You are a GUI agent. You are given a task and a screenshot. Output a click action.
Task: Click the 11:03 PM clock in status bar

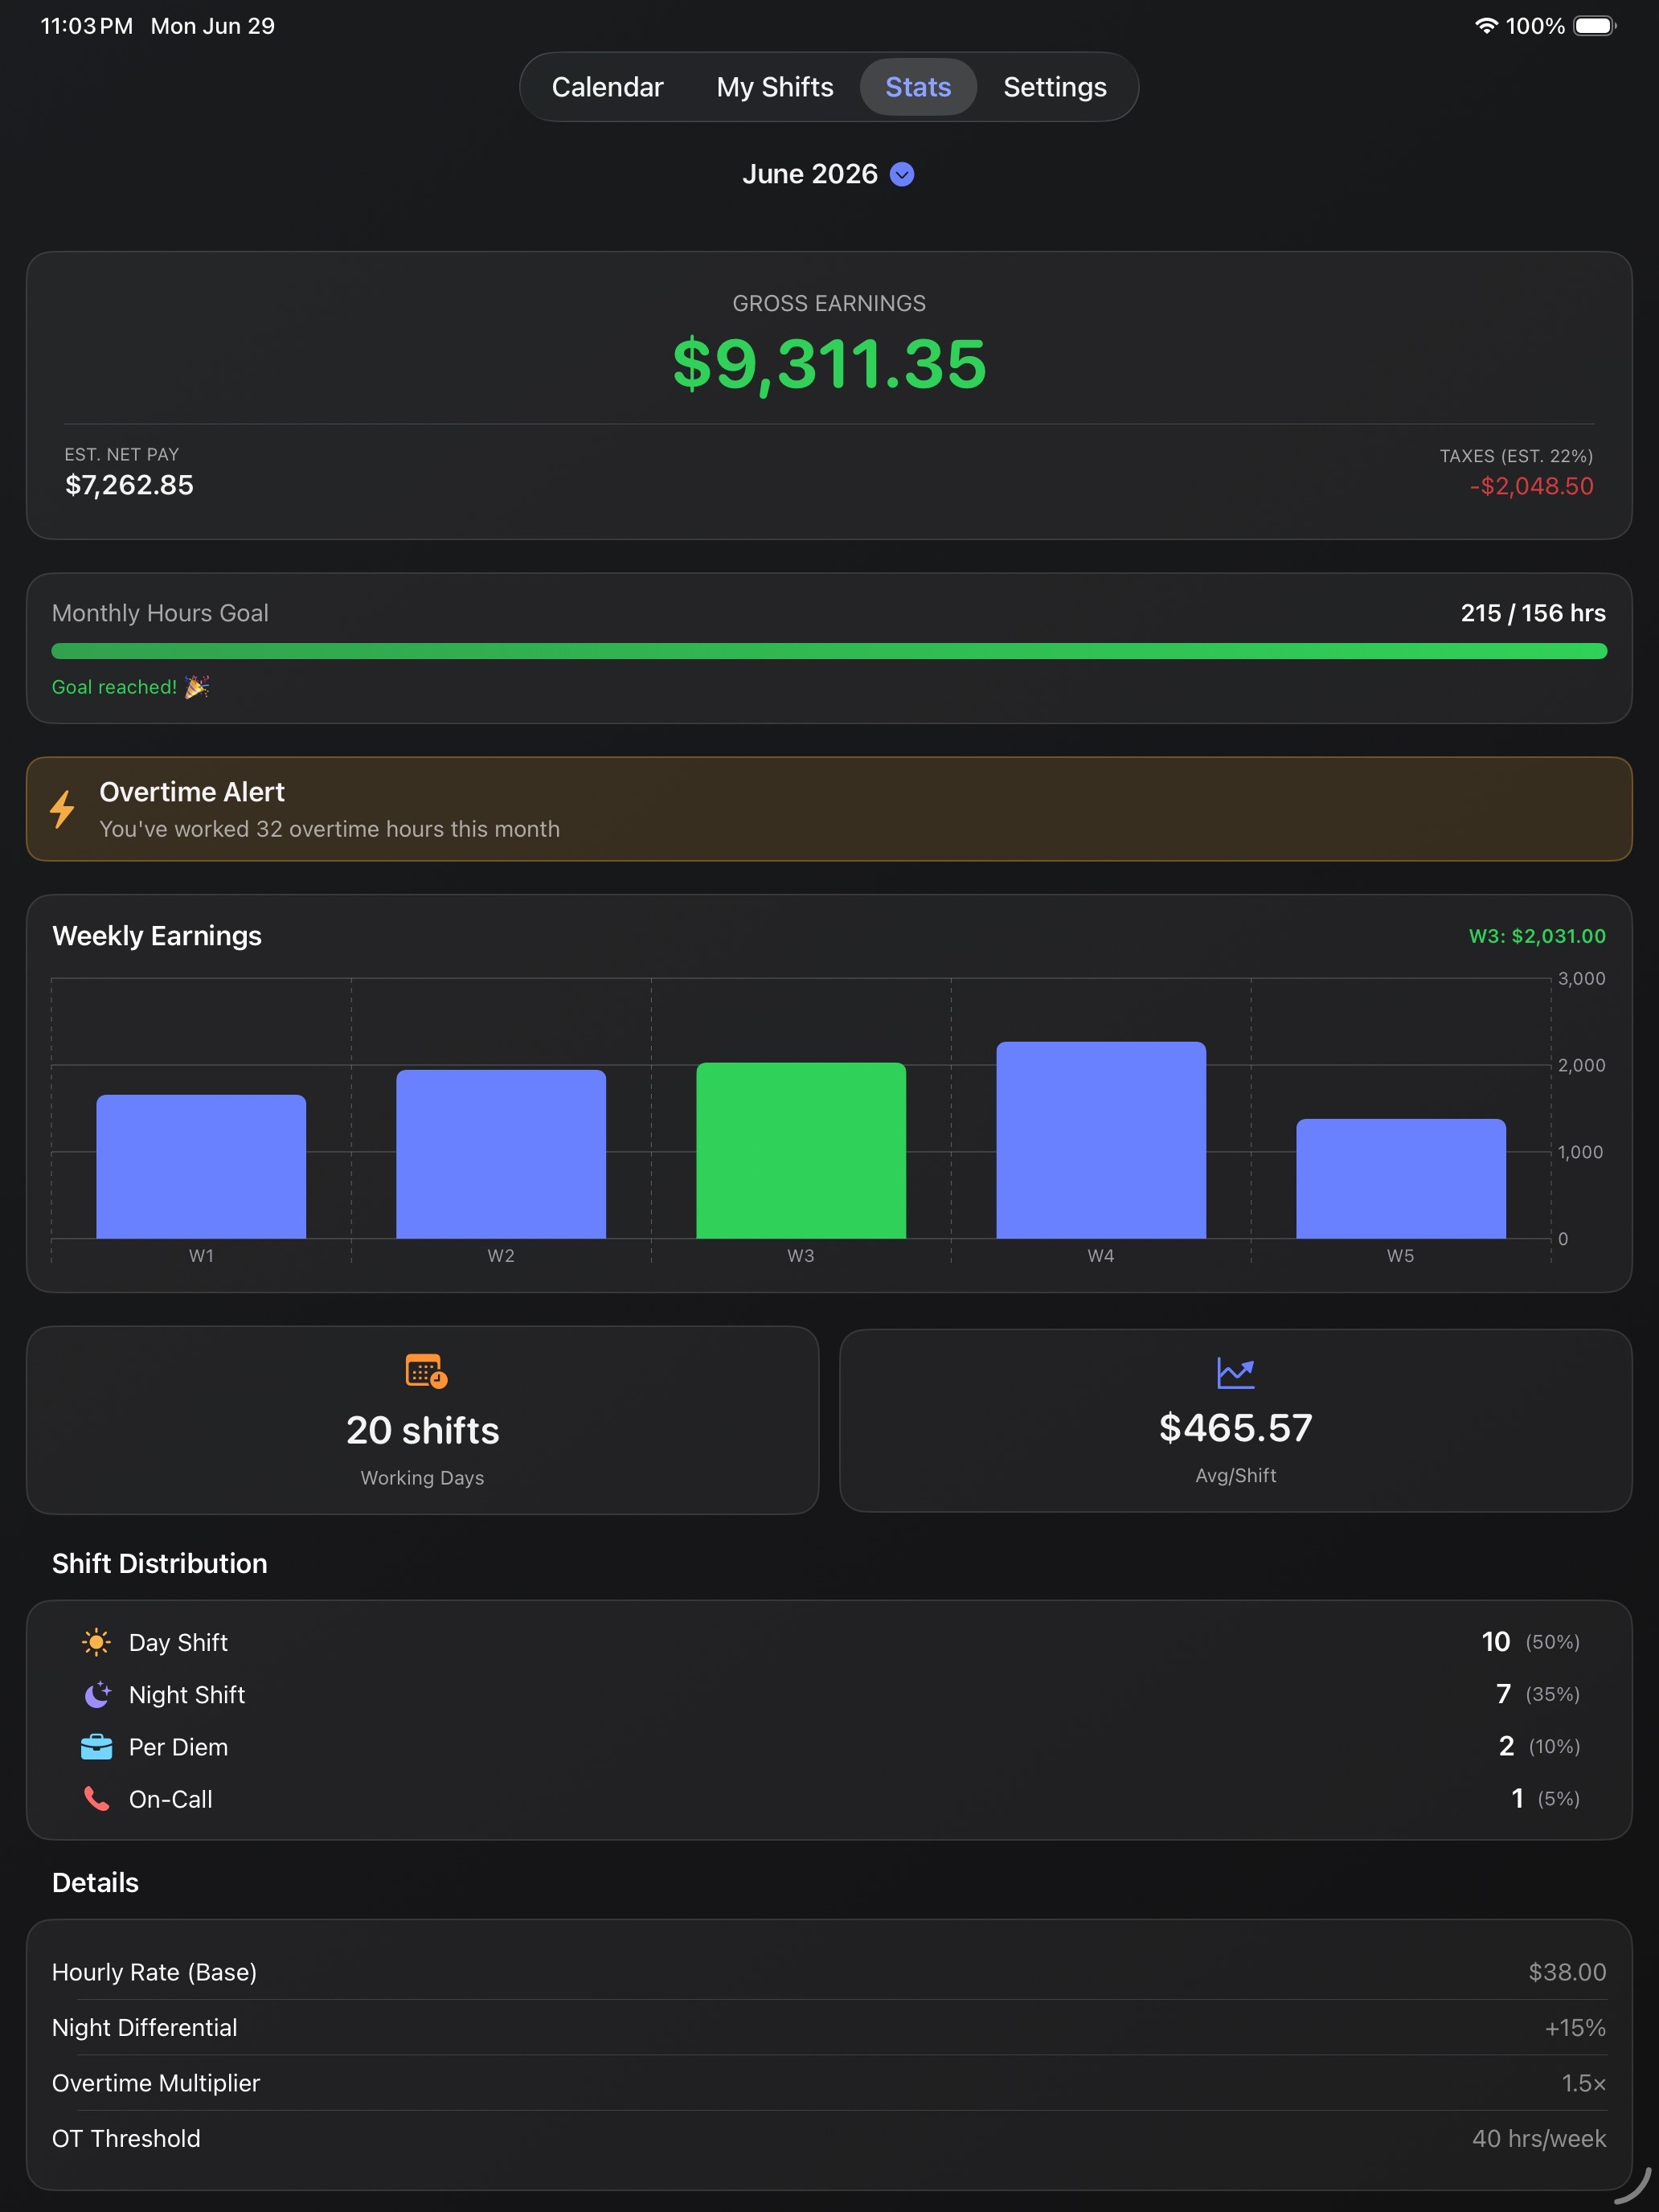point(87,26)
